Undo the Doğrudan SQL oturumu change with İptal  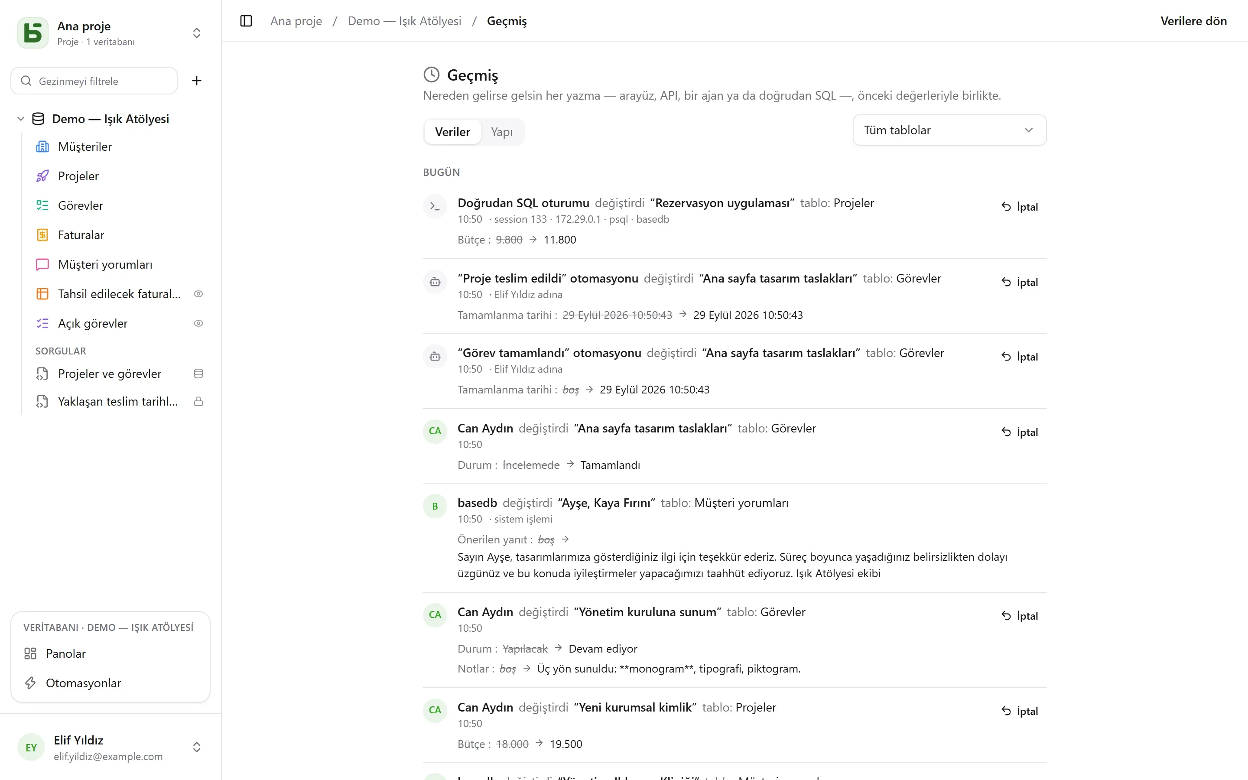point(1020,206)
